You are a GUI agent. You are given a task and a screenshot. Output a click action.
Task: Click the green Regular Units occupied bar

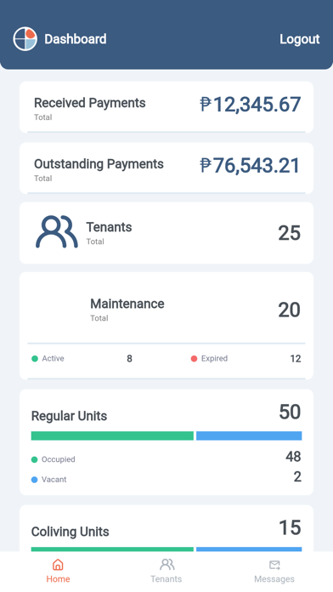point(112,435)
